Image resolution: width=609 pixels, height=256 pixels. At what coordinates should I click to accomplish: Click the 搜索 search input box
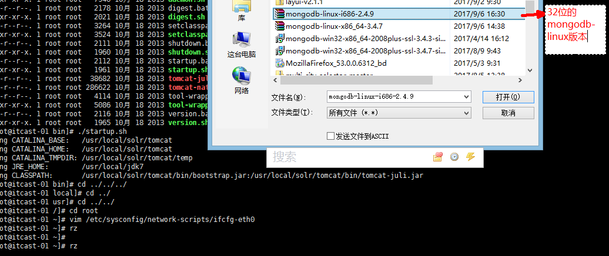coord(350,157)
